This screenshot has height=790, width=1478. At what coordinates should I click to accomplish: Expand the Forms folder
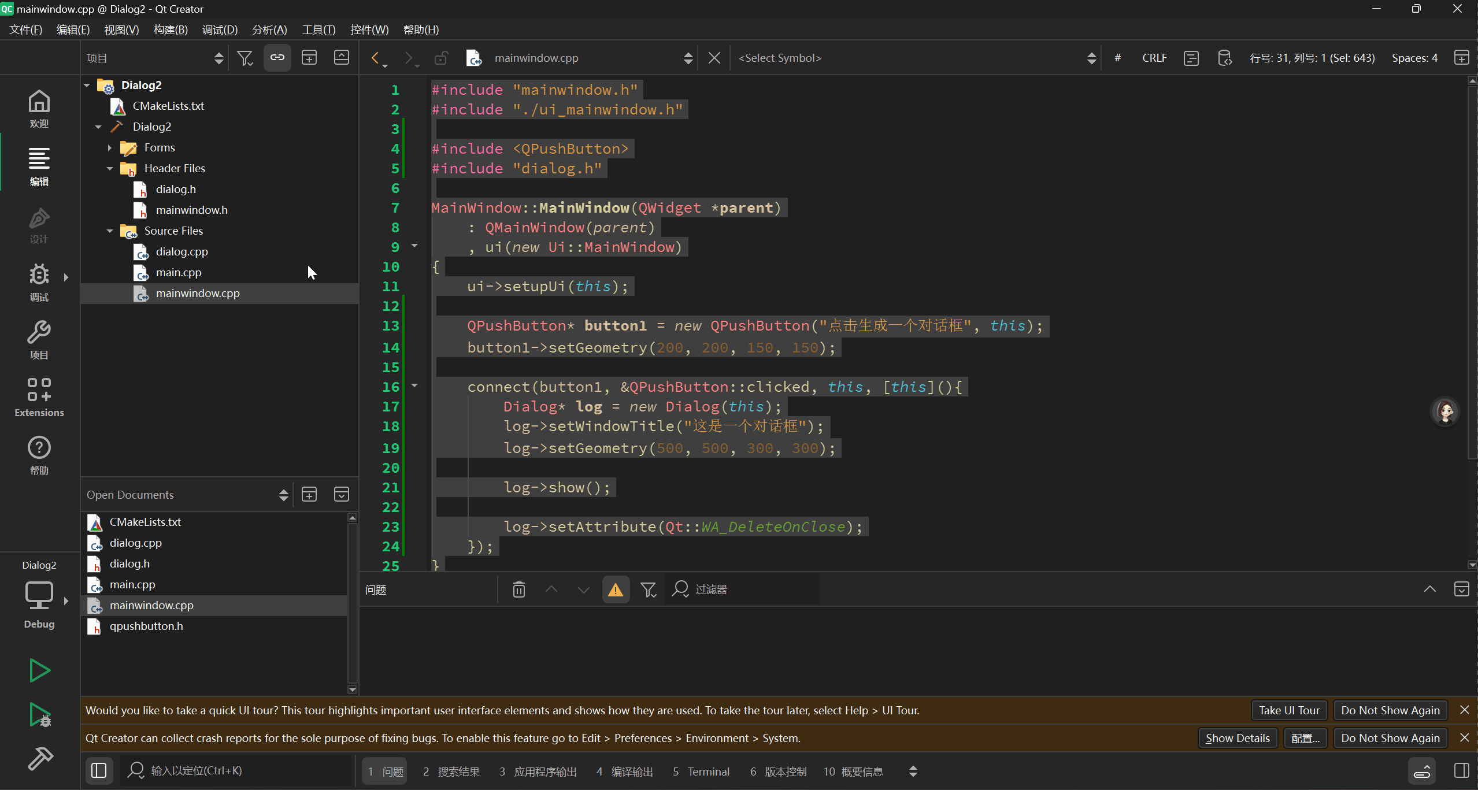click(110, 147)
